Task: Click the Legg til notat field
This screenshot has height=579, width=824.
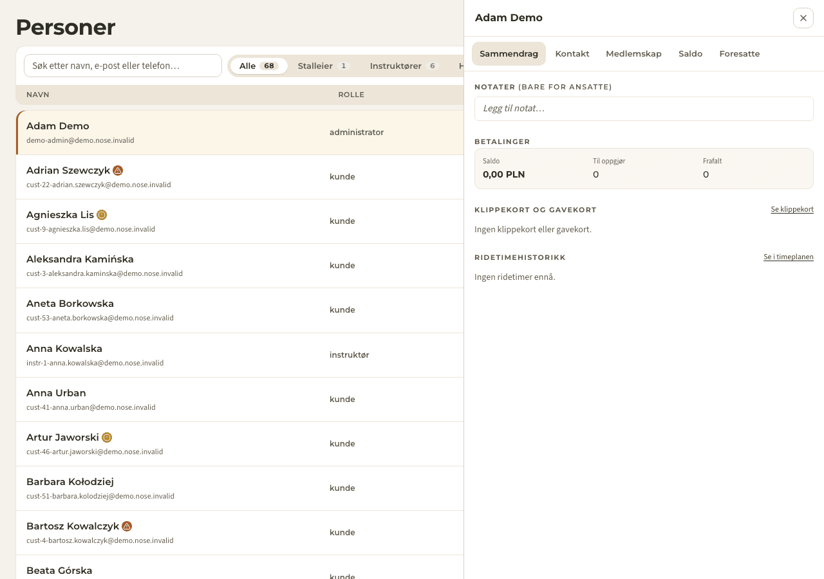Action: point(644,109)
